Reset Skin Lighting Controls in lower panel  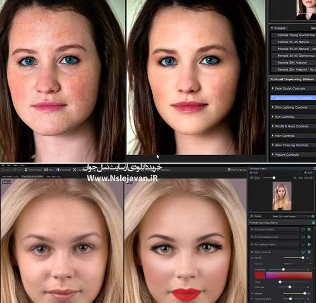click(x=303, y=244)
